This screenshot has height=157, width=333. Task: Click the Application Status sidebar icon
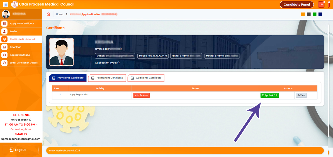pos(4,55)
